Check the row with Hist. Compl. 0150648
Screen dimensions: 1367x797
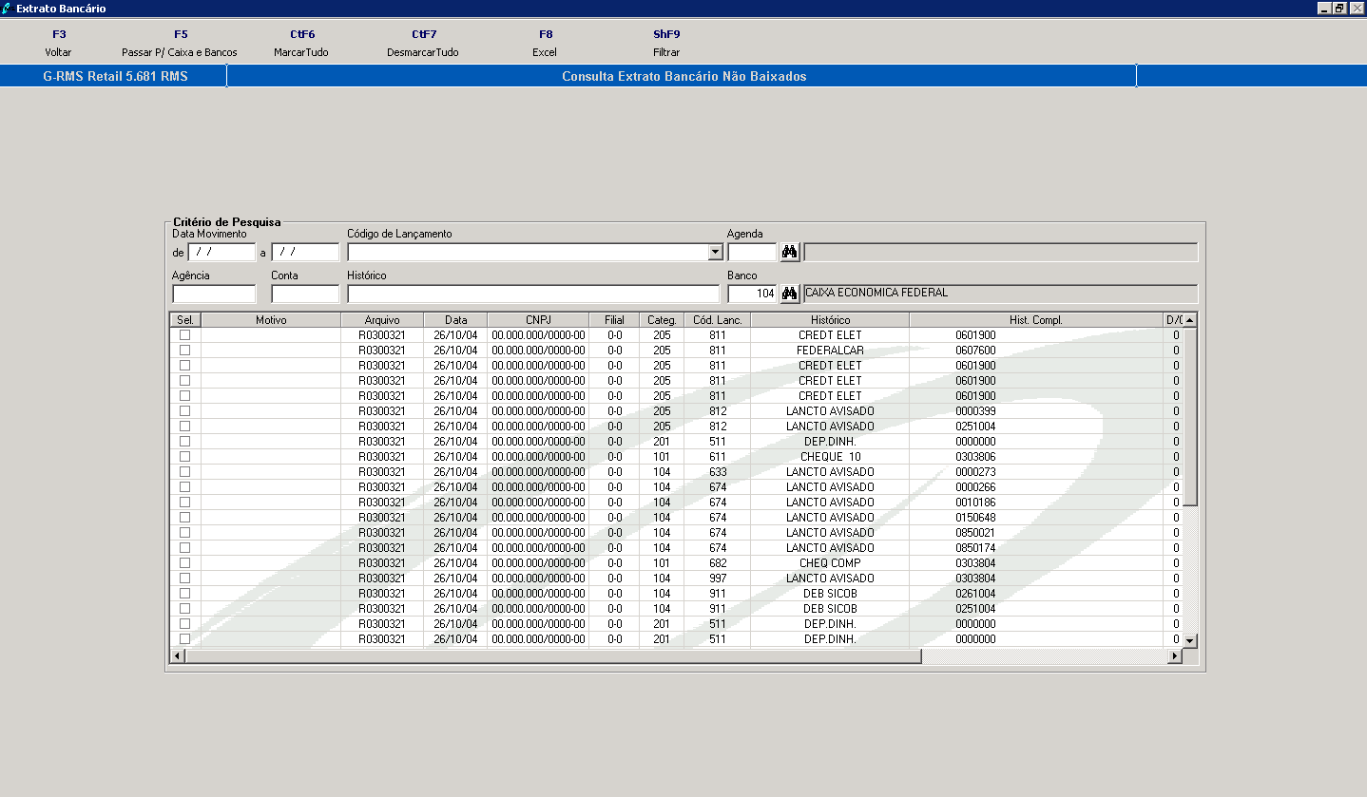pos(185,518)
